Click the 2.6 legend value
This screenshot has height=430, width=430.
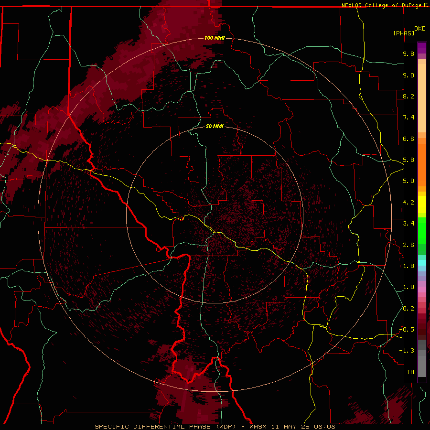click(x=408, y=245)
